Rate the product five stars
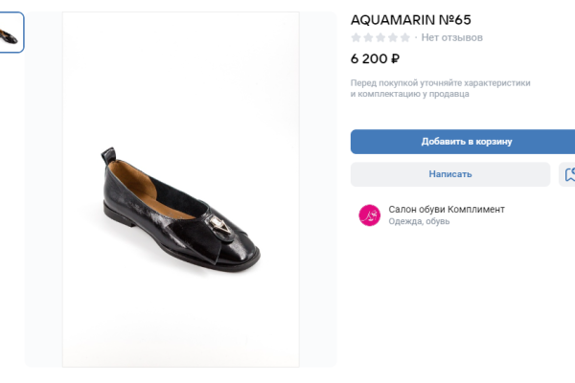 pos(404,37)
